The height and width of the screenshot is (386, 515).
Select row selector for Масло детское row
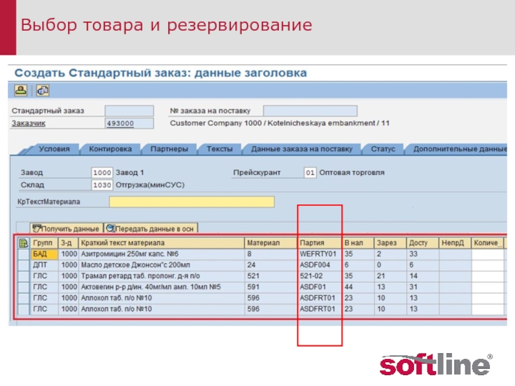[x=24, y=265]
